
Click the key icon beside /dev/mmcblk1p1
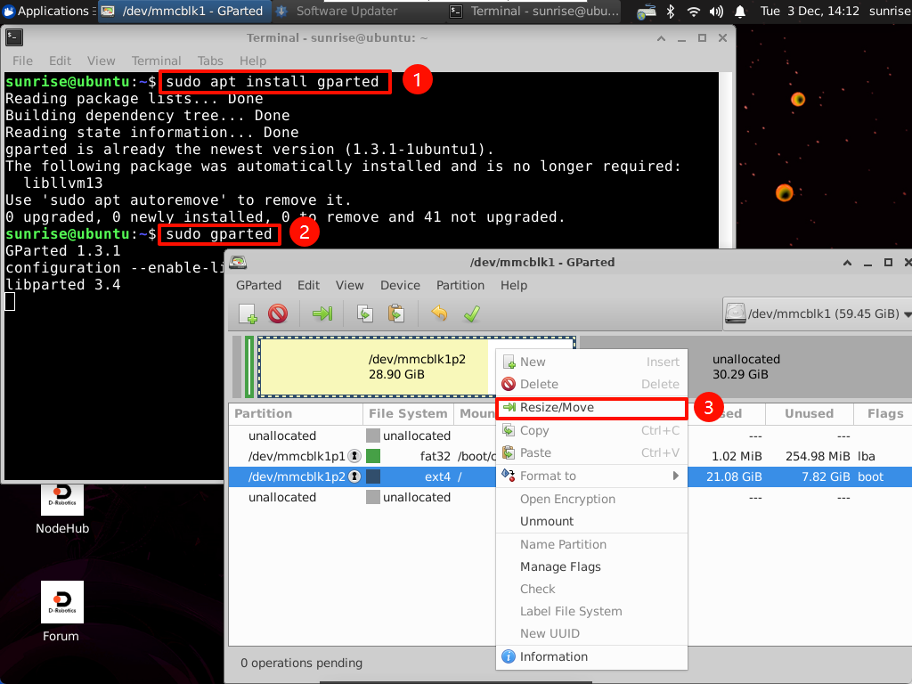[x=354, y=456]
